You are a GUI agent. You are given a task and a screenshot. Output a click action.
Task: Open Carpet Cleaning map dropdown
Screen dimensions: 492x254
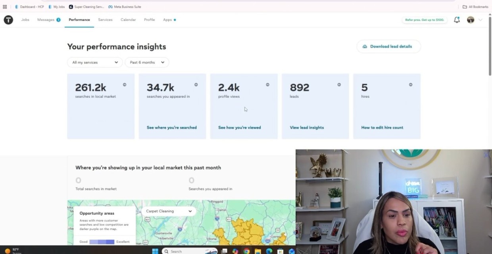click(169, 211)
